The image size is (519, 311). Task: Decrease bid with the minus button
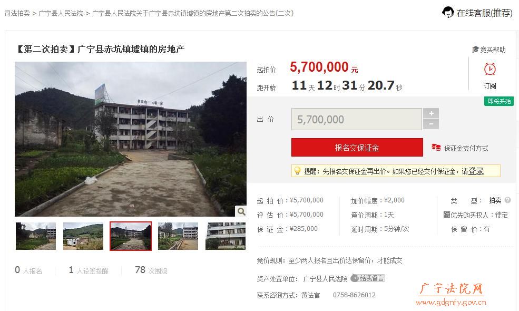click(431, 124)
